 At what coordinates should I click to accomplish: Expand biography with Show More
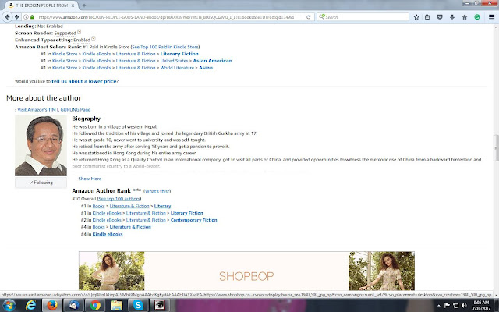(90, 179)
